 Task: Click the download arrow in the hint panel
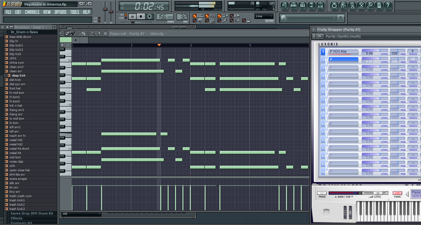[x=341, y=18]
